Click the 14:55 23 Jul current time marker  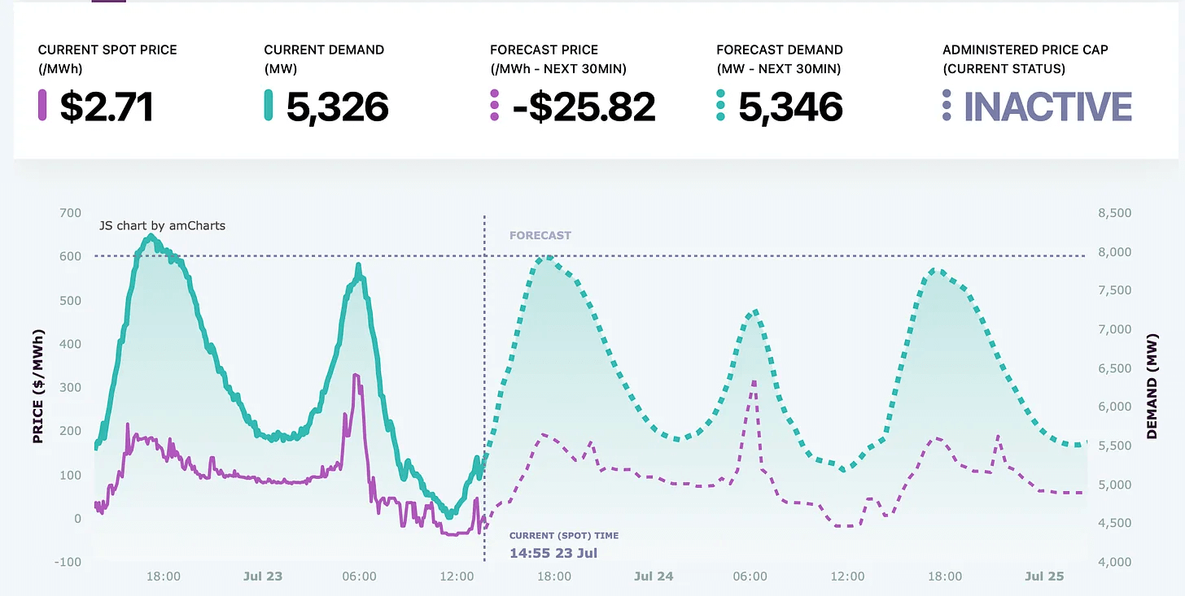[553, 554]
